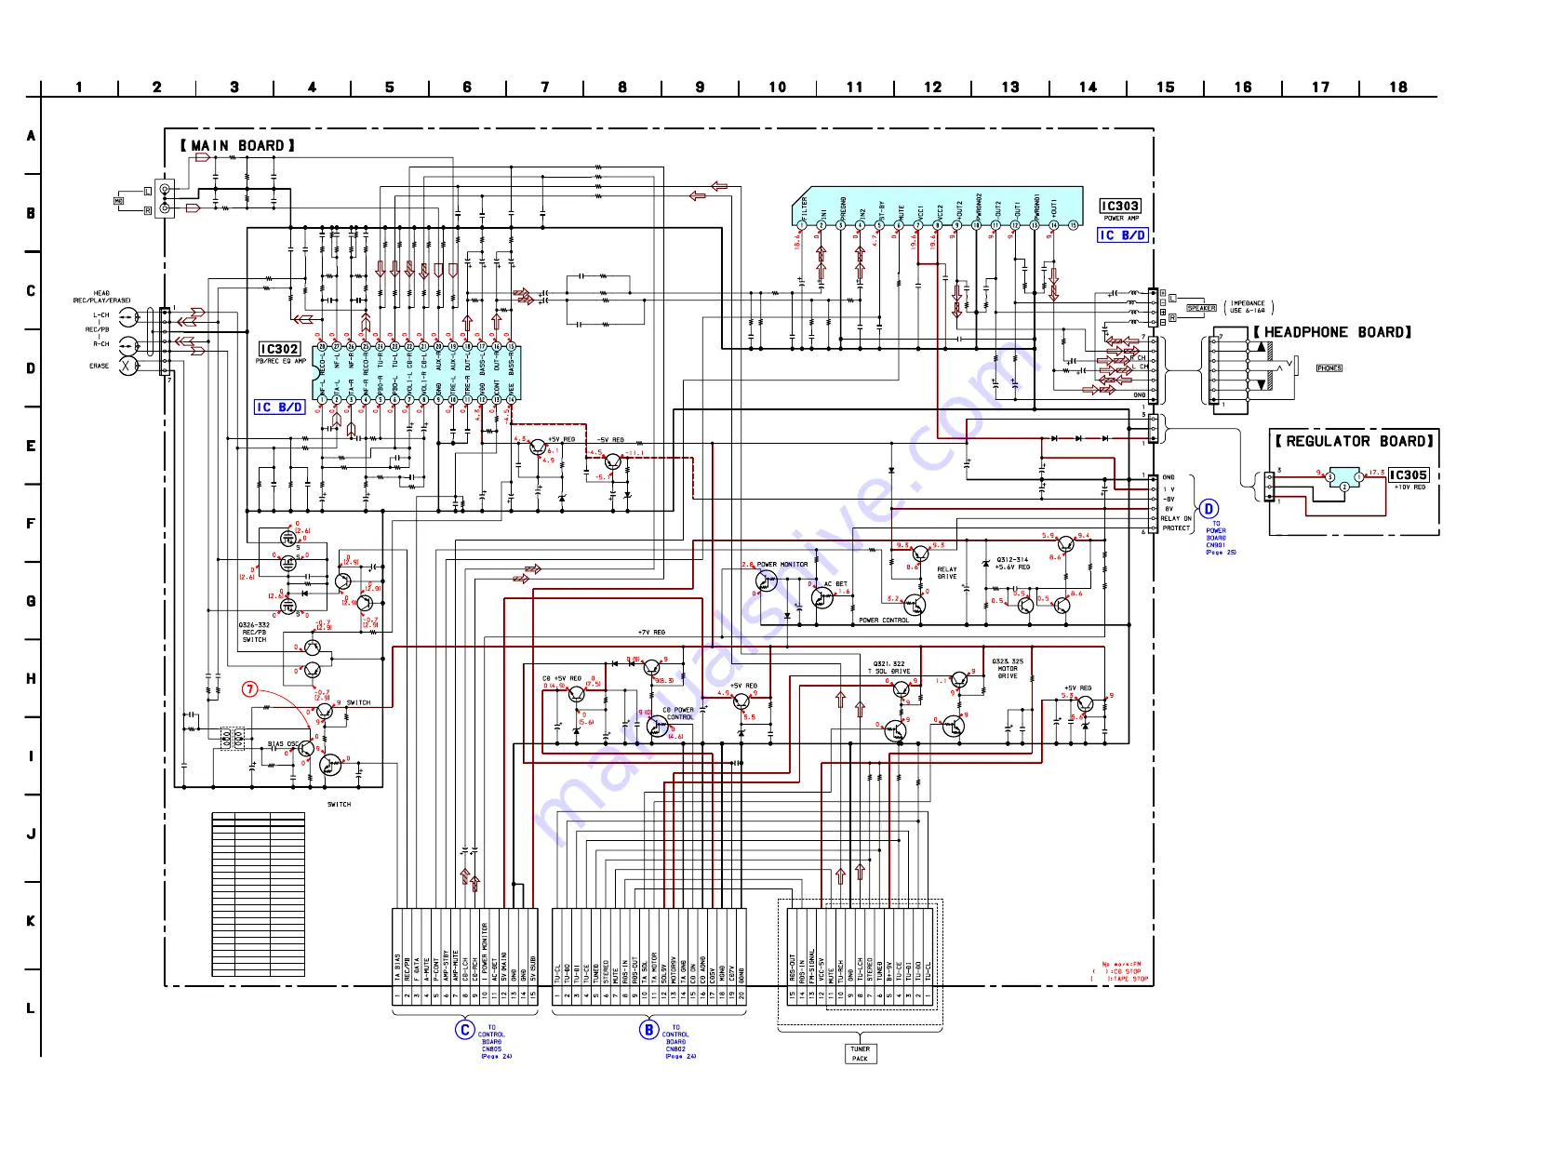Click the TO POWER BOARD CN901 reference
Screen dimensions: 1563x1175
[1219, 539]
